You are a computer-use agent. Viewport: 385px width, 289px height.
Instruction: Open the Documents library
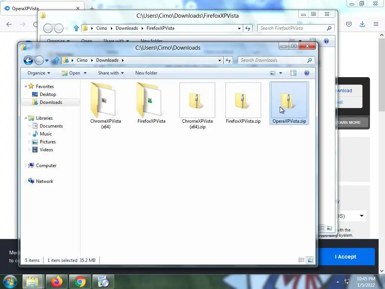[51, 126]
